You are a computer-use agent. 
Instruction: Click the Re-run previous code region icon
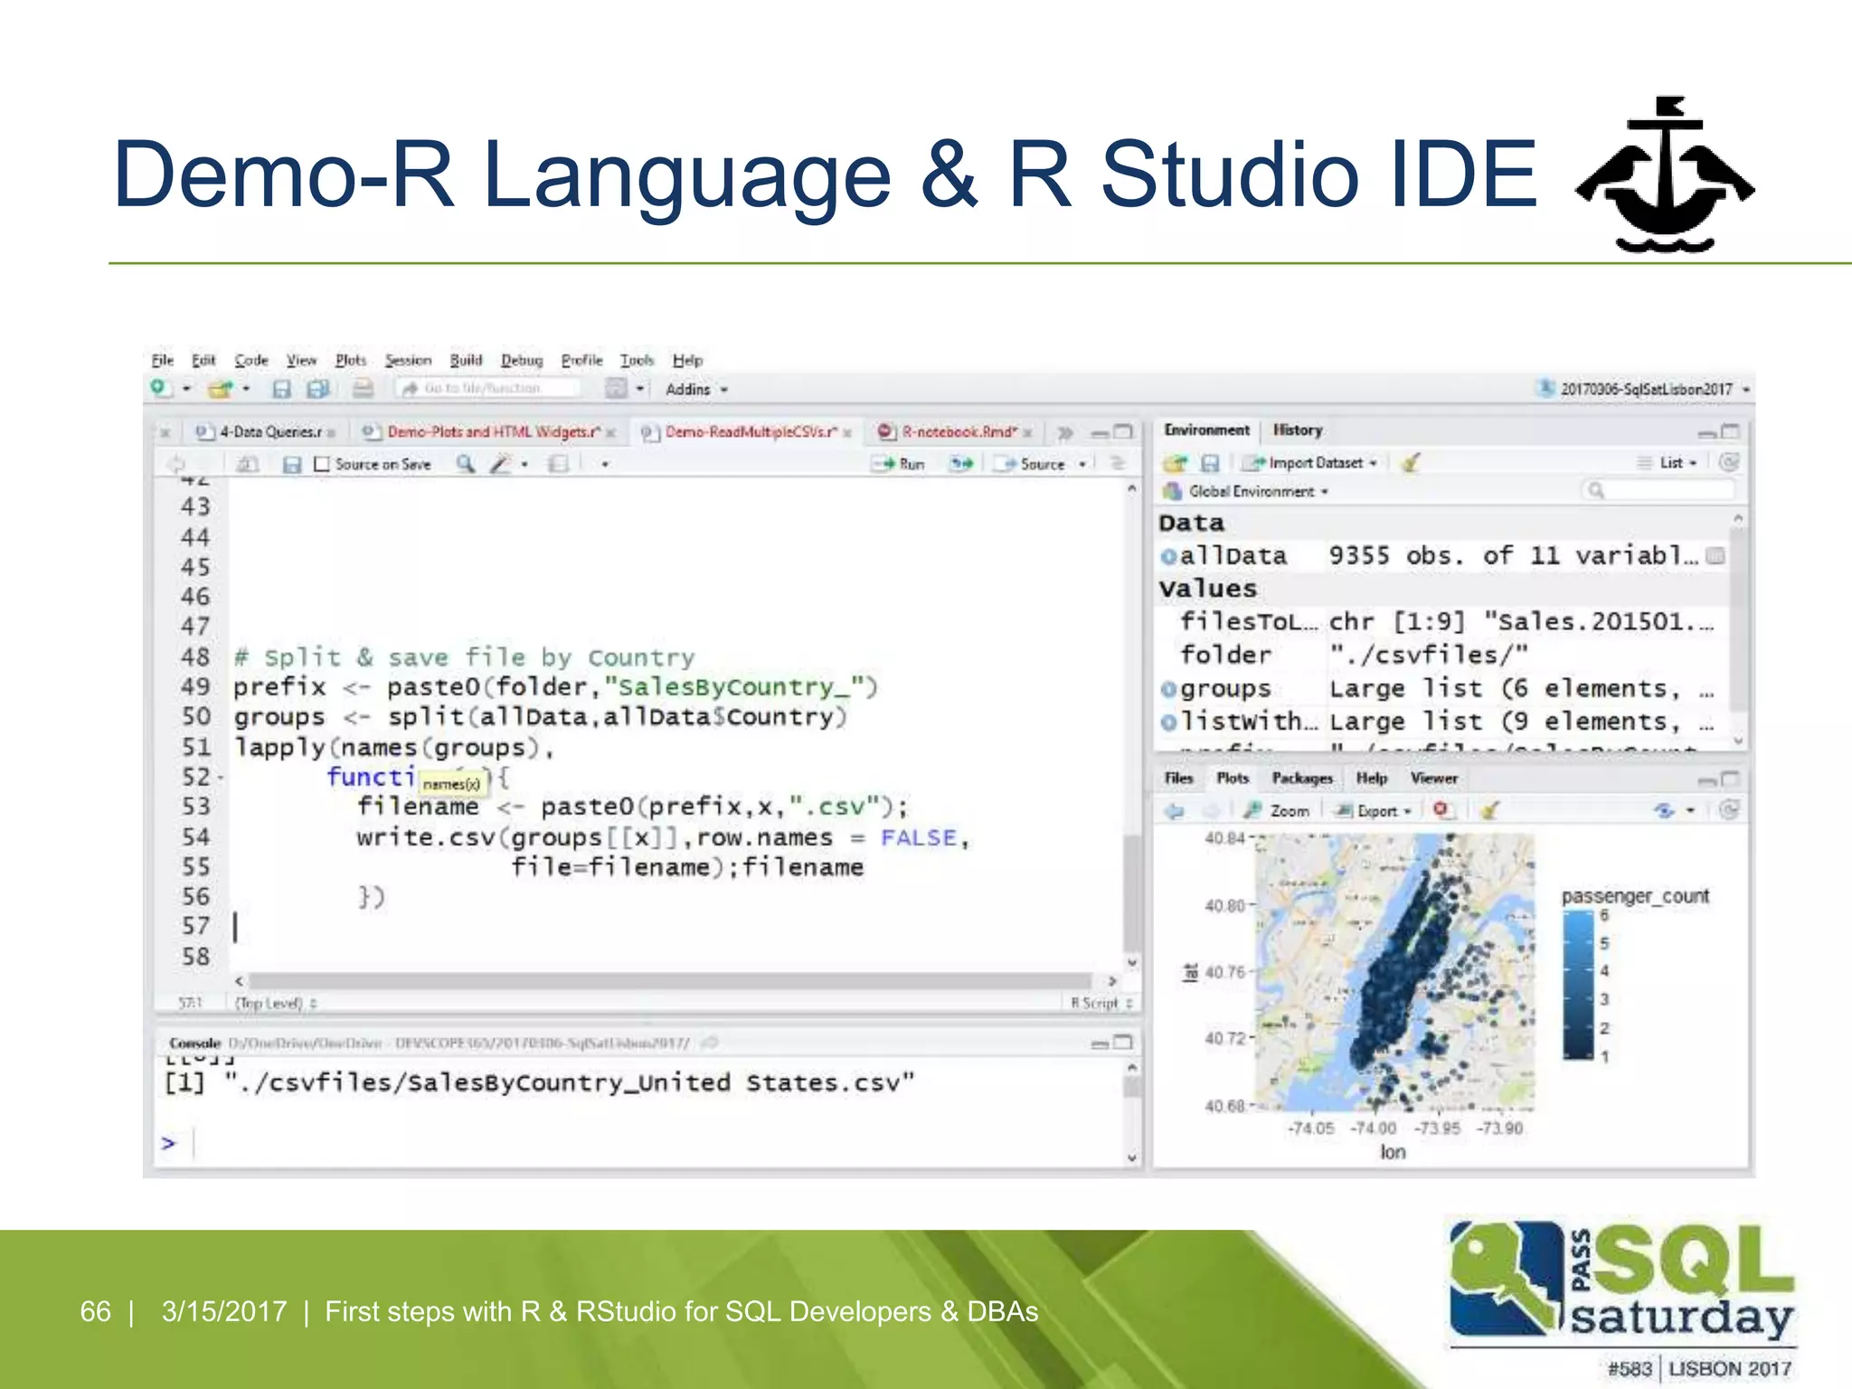(x=961, y=464)
